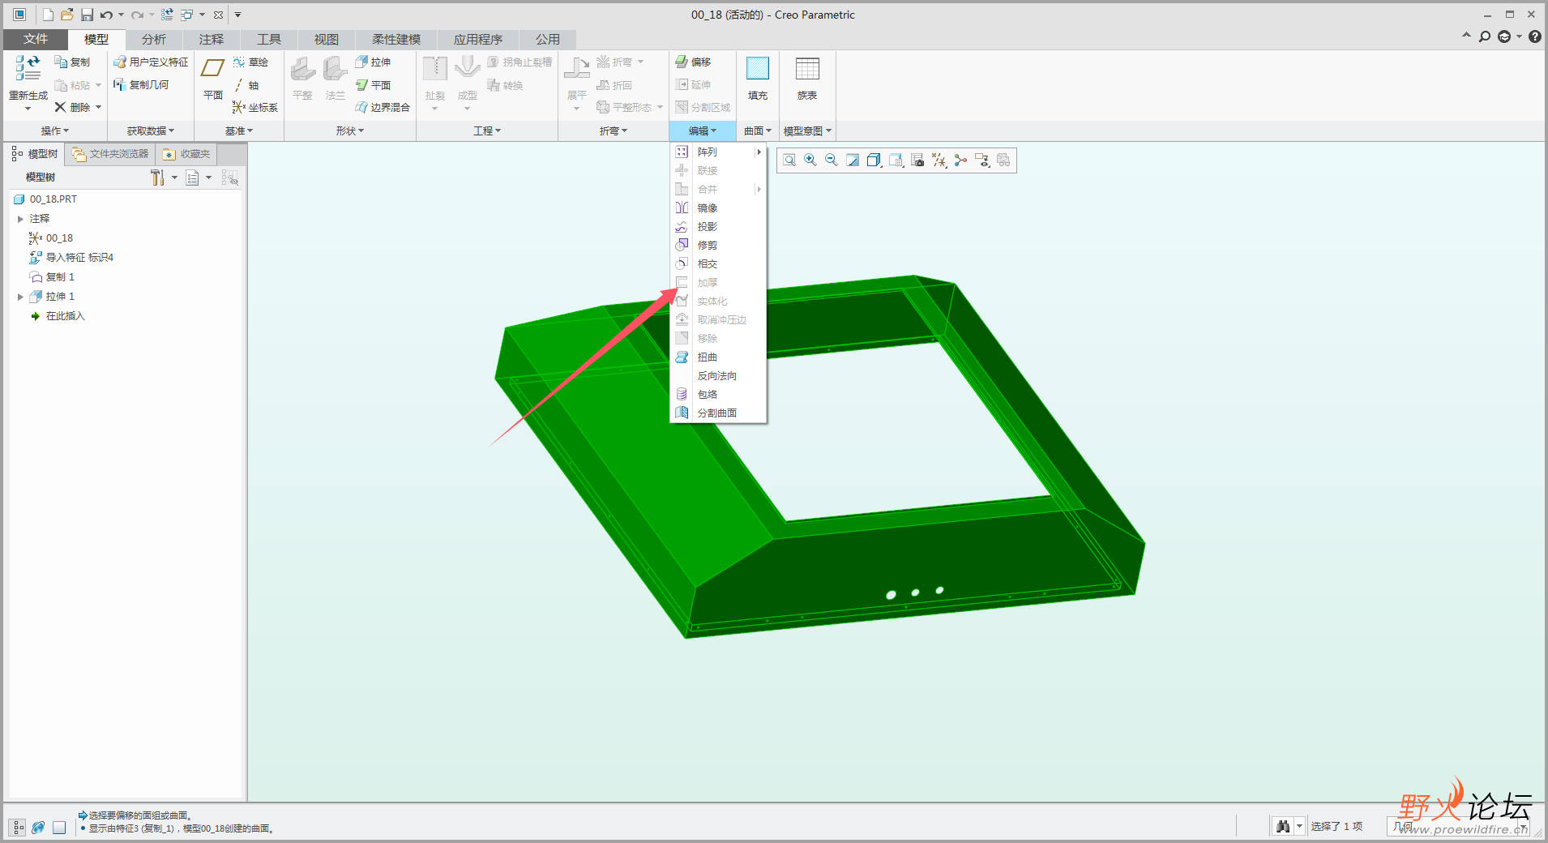This screenshot has width=1548, height=843.
Task: Switch to the 分析 ribbon tab
Action: click(153, 39)
